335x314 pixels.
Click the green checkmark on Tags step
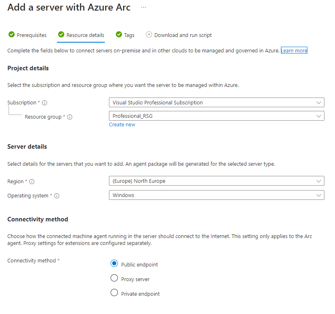(119, 35)
